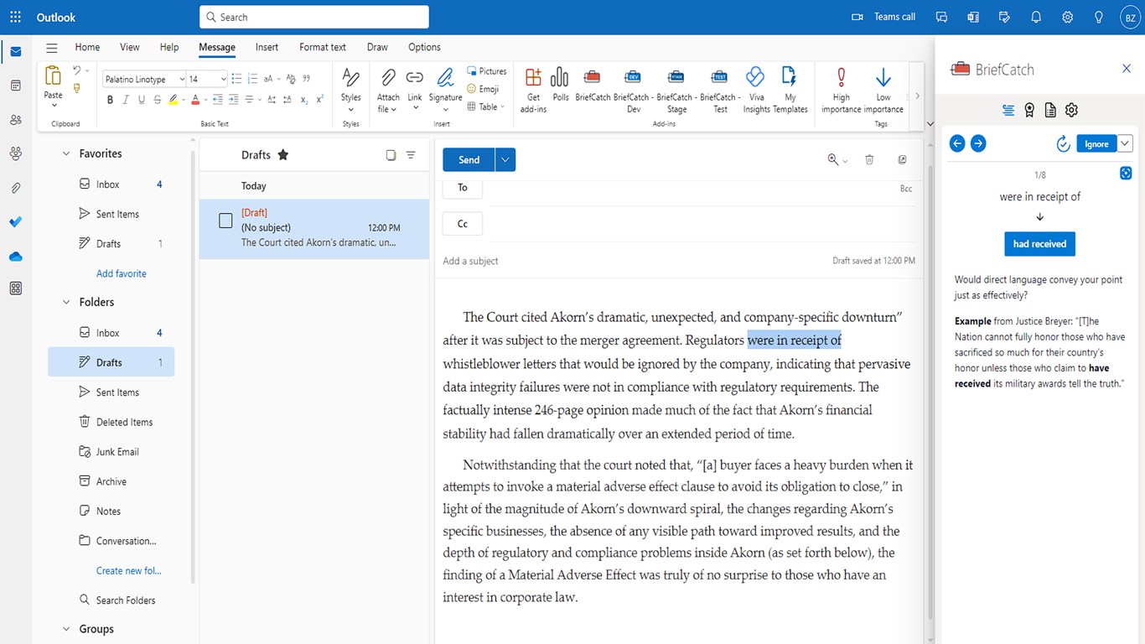Start a Teams call

(883, 17)
